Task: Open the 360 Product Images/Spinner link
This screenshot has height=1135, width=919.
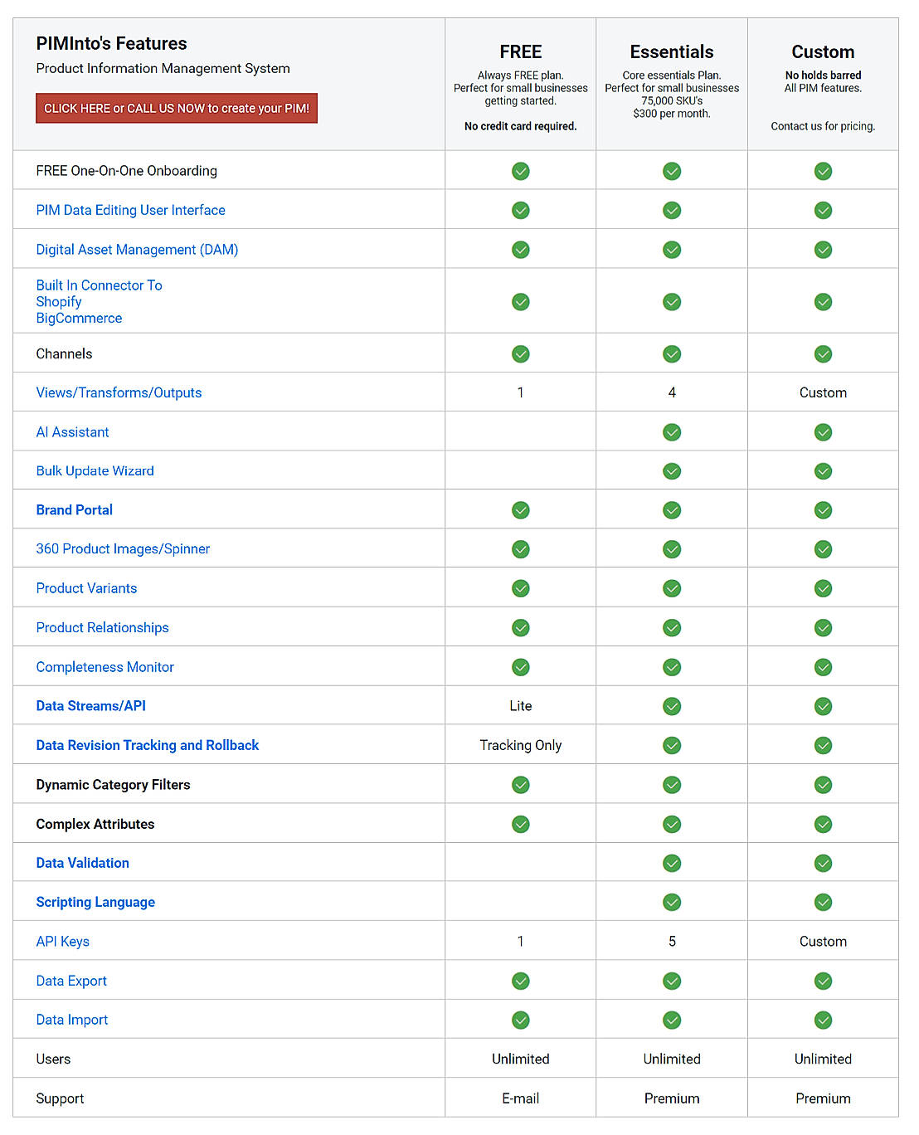Action: coord(123,549)
